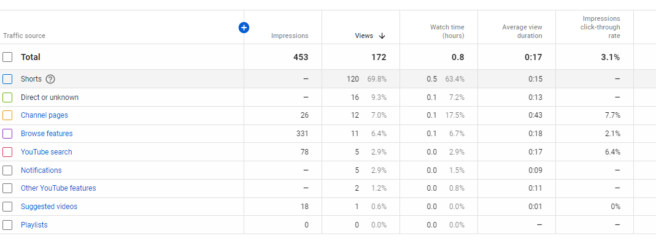Toggle the Total row checkbox

pos(7,57)
